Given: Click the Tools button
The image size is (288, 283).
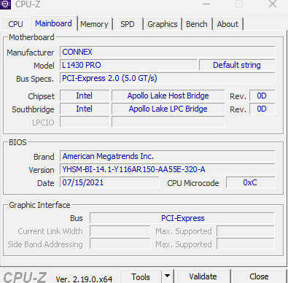Looking at the screenshot, I should point(141,276).
